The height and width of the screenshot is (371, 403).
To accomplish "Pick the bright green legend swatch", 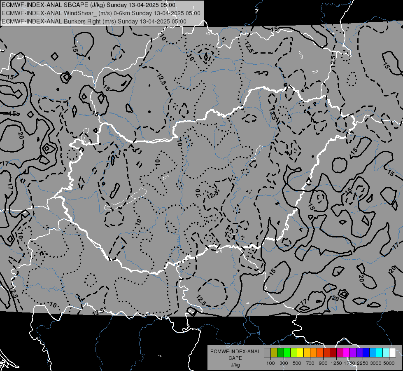I will (x=287, y=352).
